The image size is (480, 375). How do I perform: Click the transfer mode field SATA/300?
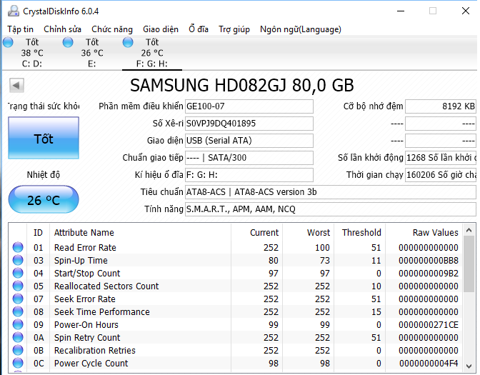249,158
